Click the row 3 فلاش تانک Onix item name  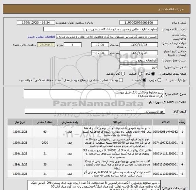tap(117, 154)
